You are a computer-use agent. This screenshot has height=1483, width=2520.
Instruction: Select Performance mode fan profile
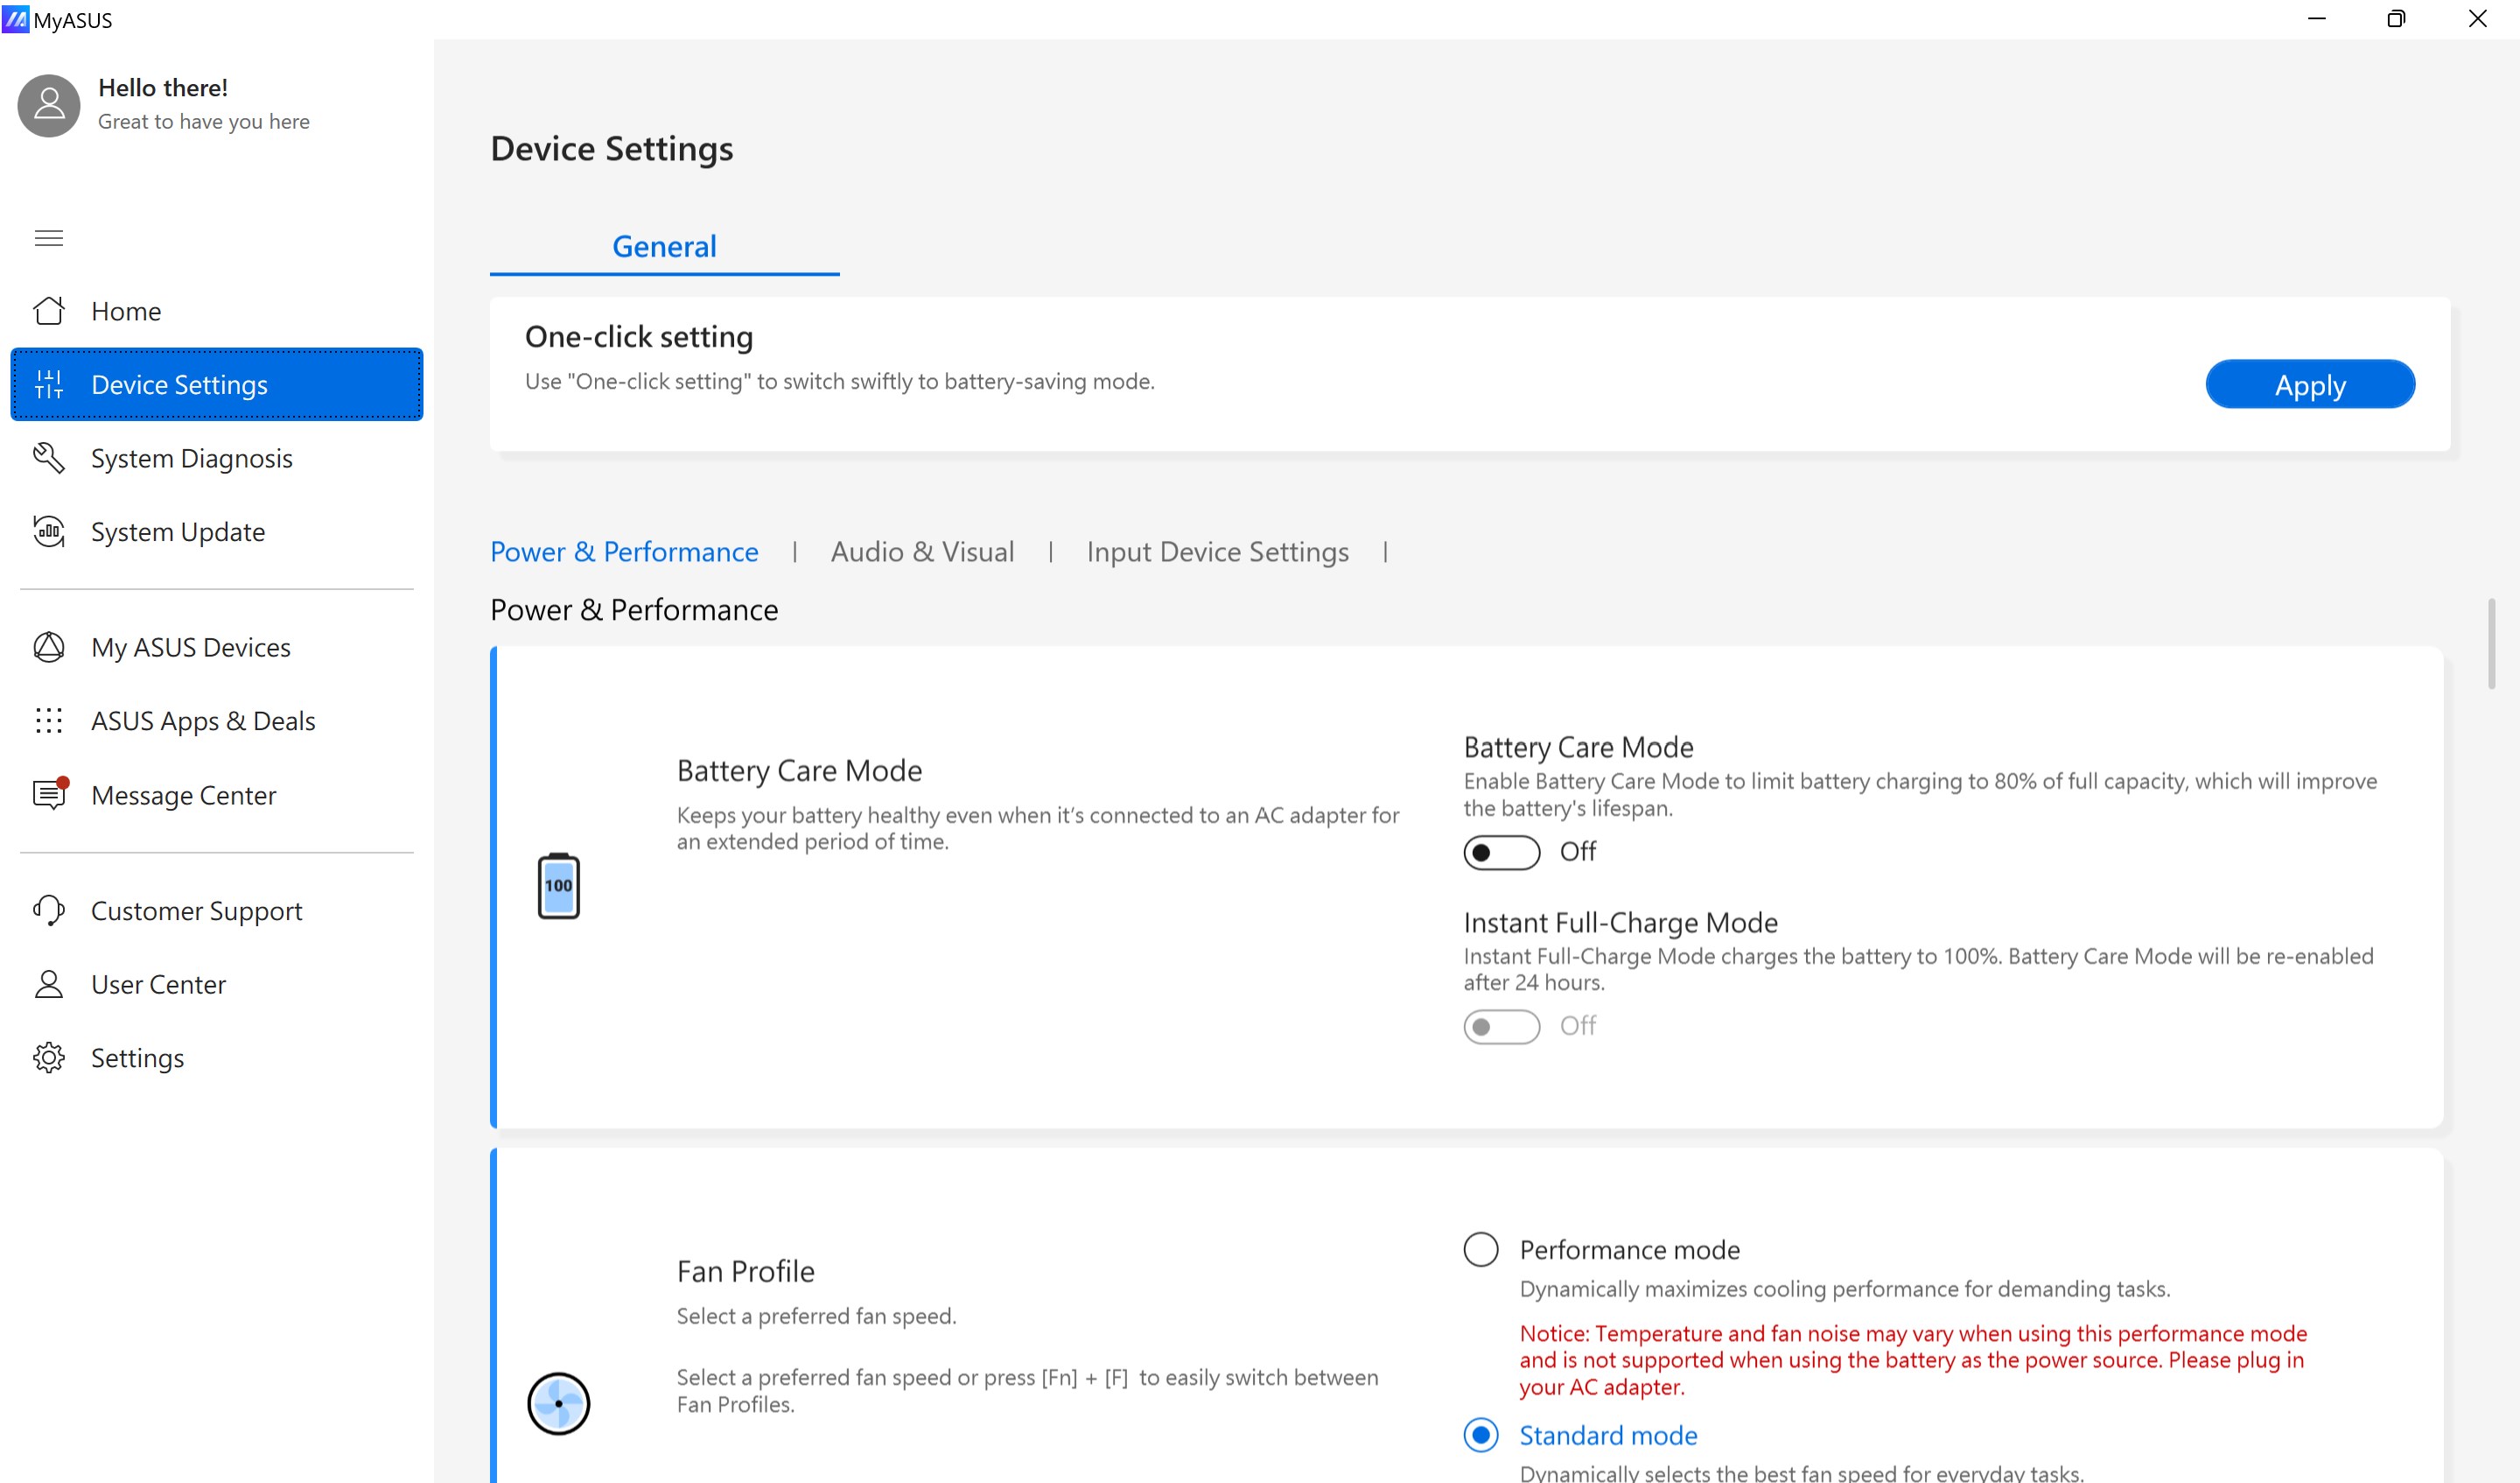click(x=1481, y=1249)
